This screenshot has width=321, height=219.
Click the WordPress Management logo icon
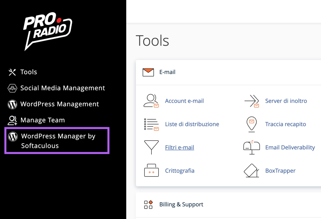point(12,104)
